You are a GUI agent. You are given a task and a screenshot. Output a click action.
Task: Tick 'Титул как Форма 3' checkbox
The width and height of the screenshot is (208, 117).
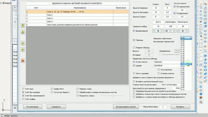tap(52, 92)
